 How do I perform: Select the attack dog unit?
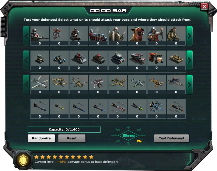tap(137, 36)
